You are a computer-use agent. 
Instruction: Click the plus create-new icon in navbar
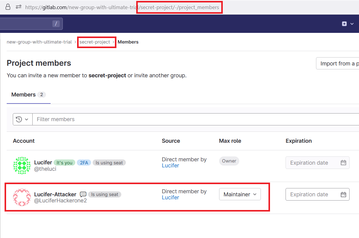click(x=344, y=24)
